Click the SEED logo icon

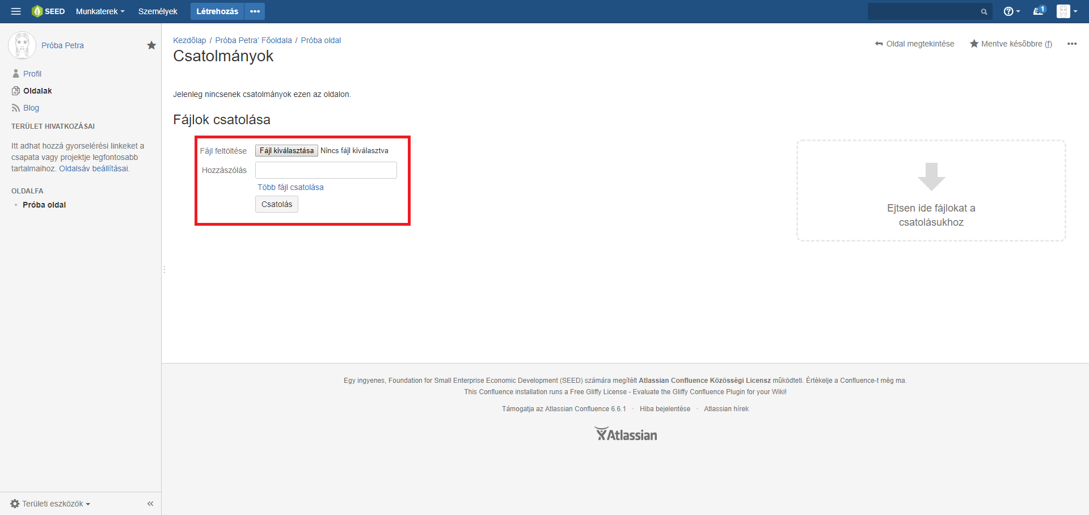tap(37, 11)
